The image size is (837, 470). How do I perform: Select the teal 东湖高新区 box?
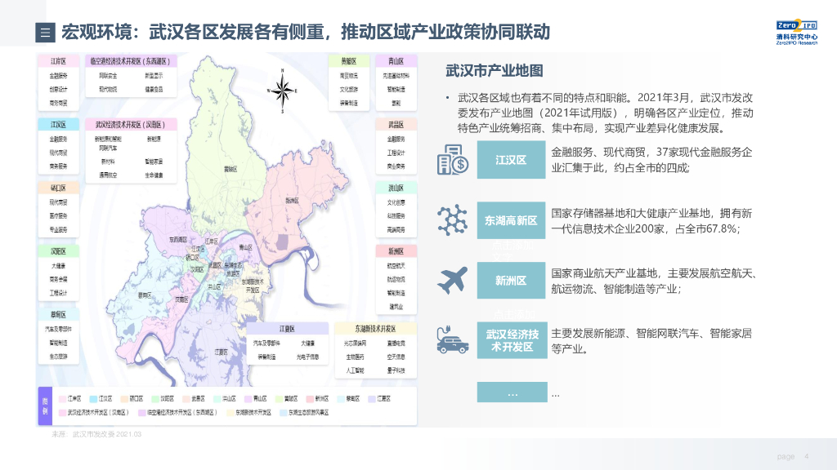pos(511,220)
